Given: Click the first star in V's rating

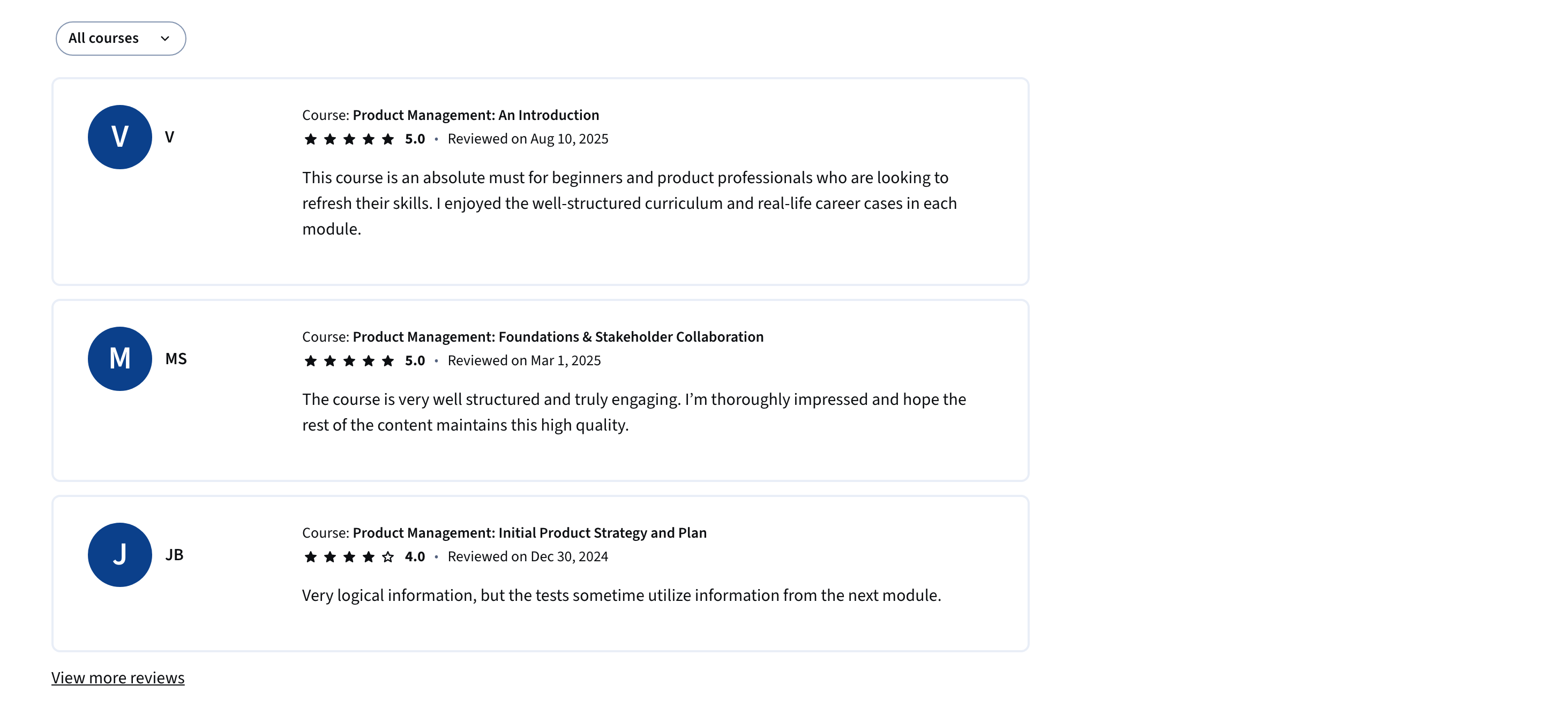Looking at the screenshot, I should (310, 139).
